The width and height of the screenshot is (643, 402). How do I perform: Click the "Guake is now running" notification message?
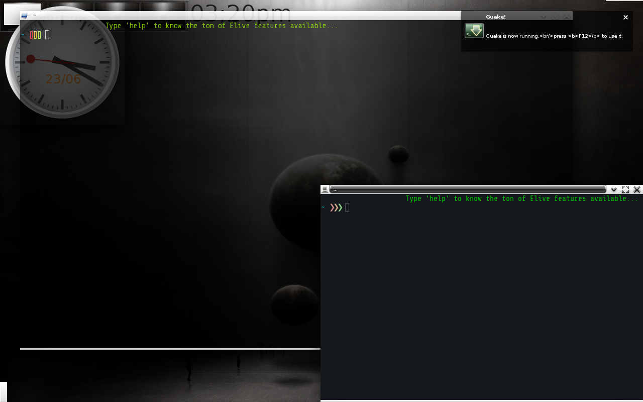point(554,36)
